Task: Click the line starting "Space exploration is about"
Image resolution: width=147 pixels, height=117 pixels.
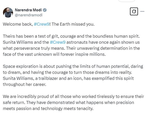Action: [73, 67]
